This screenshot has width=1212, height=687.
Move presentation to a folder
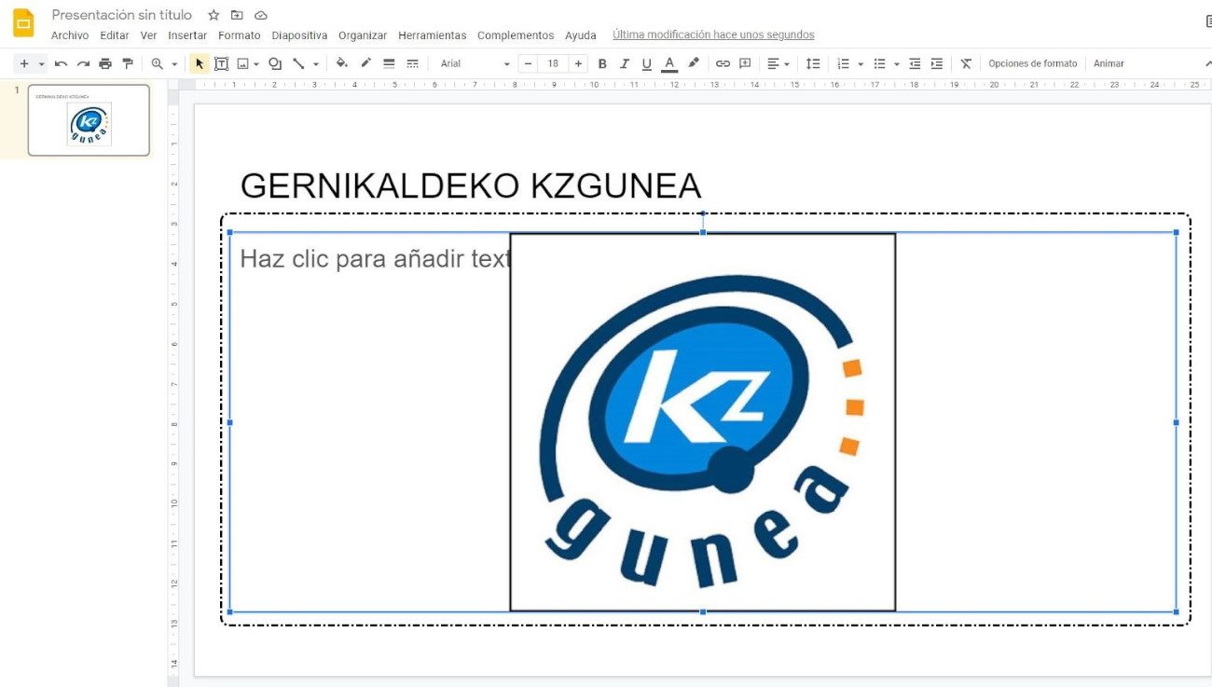[x=237, y=15]
